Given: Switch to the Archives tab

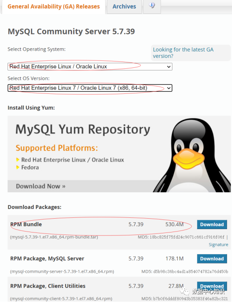Looking at the screenshot, I should (x=124, y=7).
